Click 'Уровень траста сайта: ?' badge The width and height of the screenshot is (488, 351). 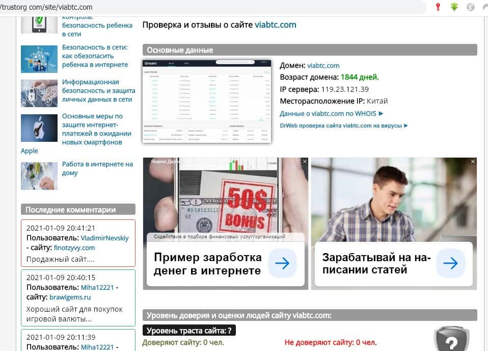point(189,331)
